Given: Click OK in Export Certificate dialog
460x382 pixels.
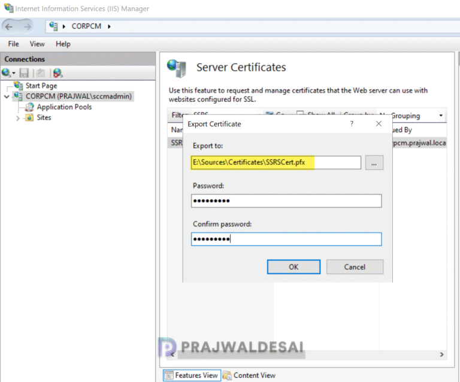Looking at the screenshot, I should (293, 267).
